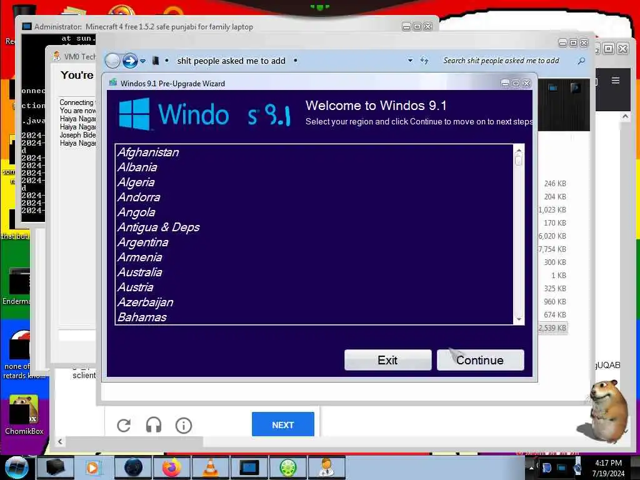Open the Explorer recent locations dropdown

(143, 61)
